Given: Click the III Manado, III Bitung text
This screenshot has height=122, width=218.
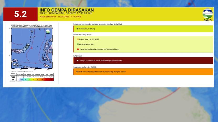Looking at the screenshot, I should pos(88,29).
